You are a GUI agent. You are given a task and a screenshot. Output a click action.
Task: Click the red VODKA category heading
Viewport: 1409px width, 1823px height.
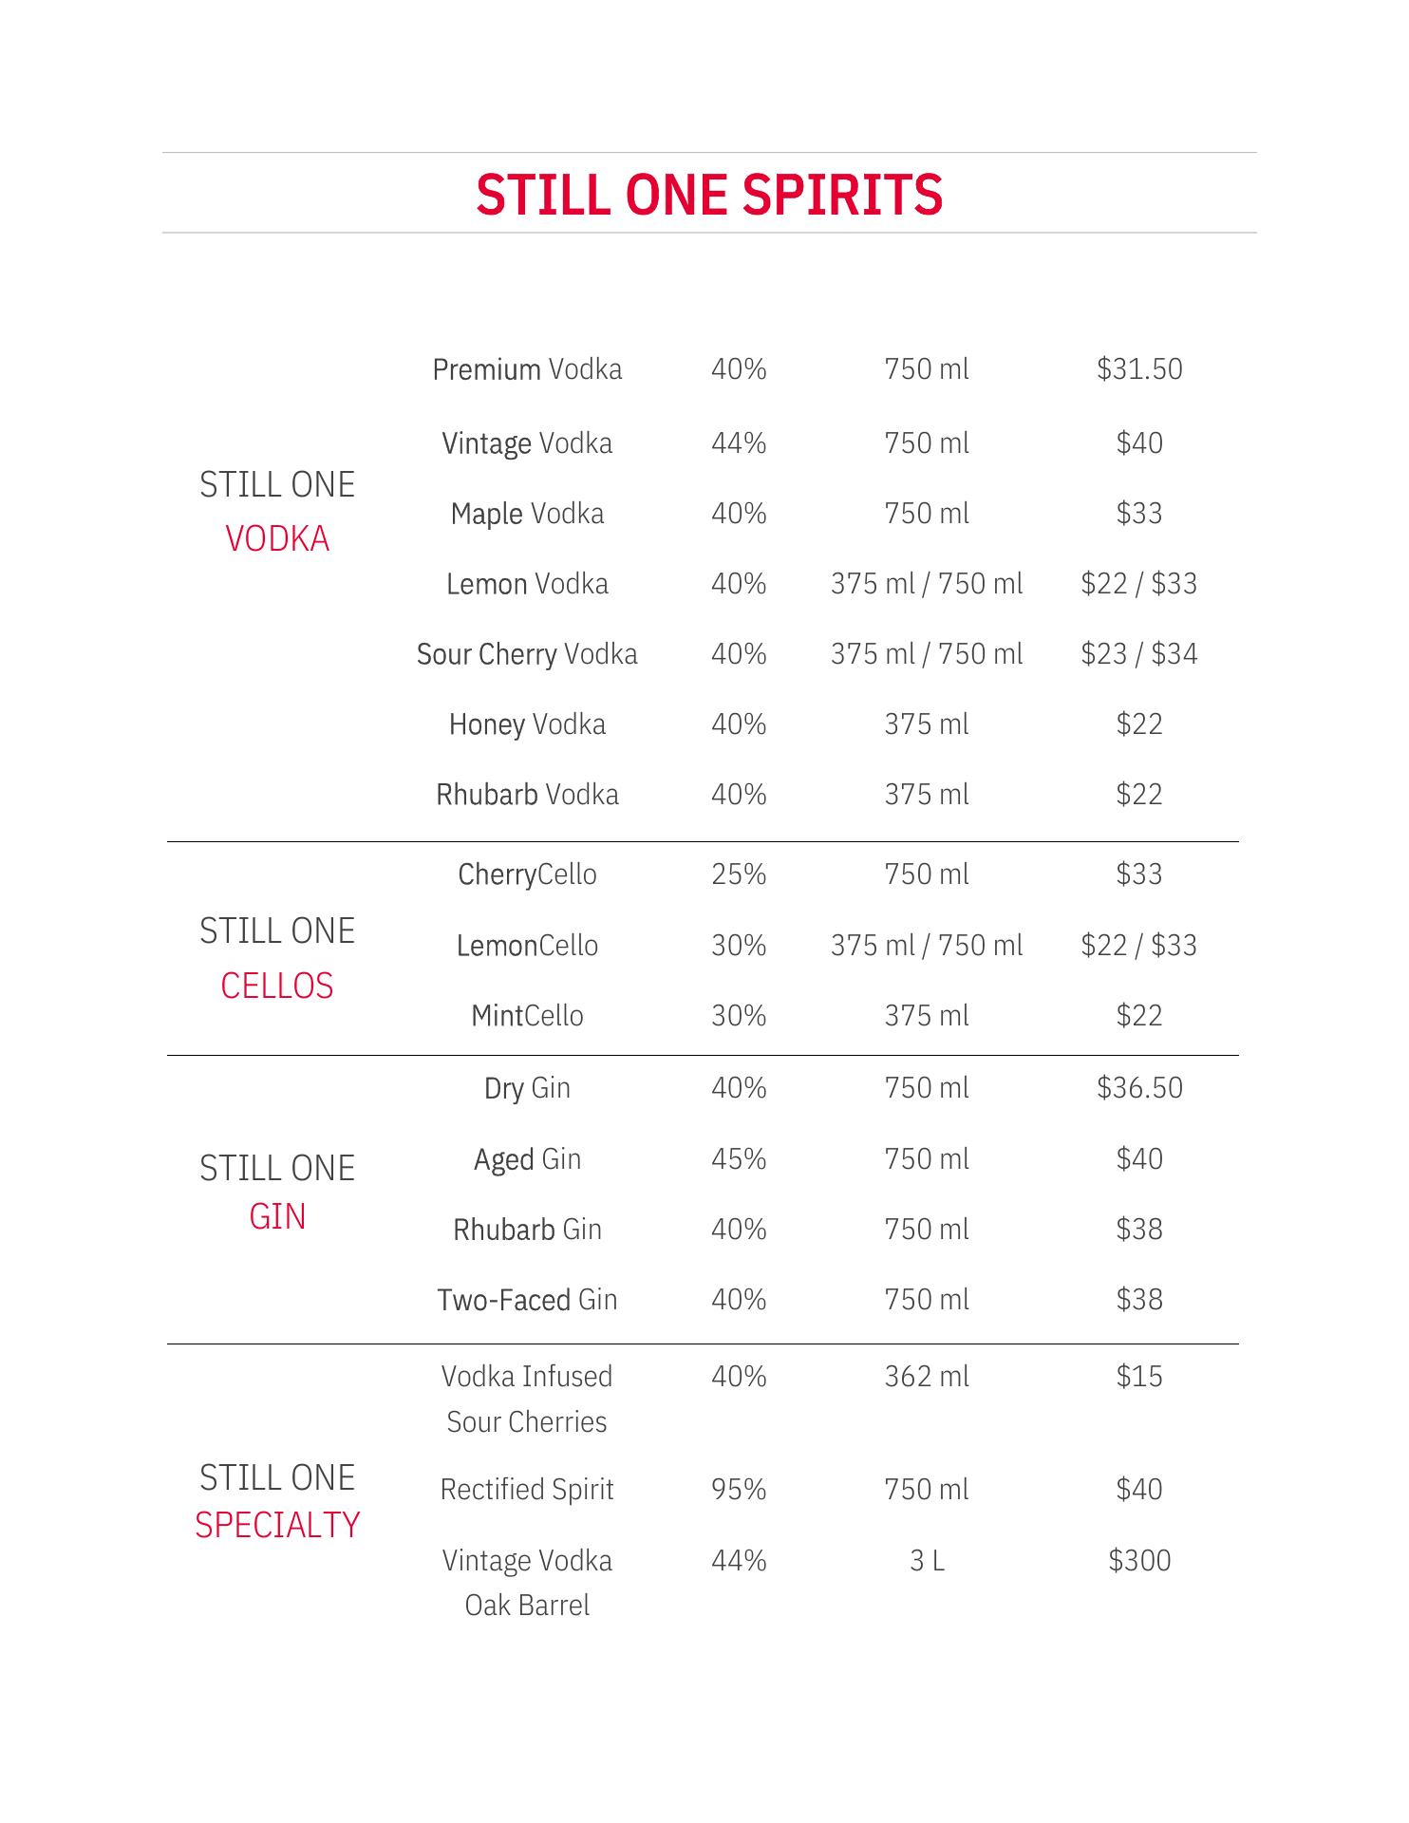tap(277, 539)
